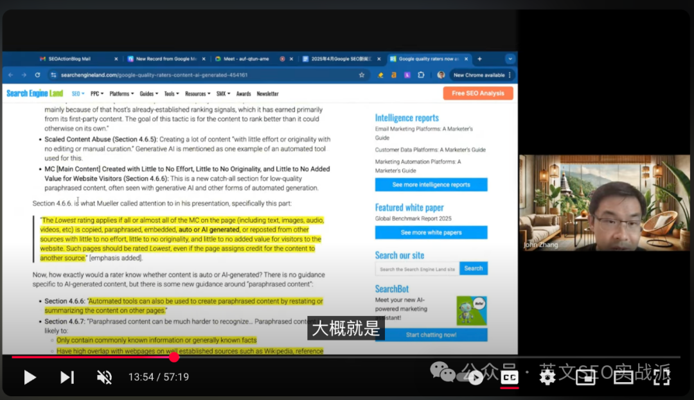Click the browser forward arrow
The image size is (694, 400).
[x=24, y=75]
